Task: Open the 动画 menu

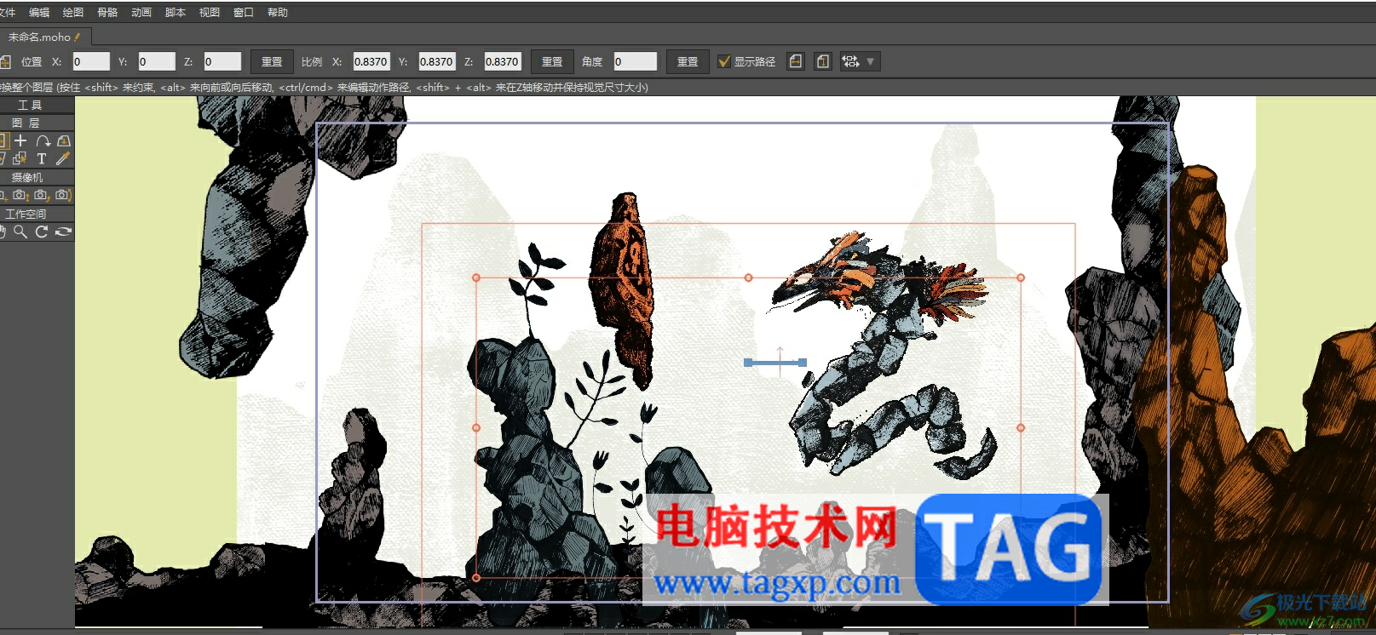Action: (141, 13)
